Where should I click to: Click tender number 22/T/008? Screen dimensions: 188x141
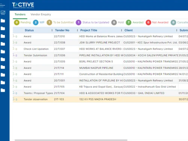[x=59, y=42]
